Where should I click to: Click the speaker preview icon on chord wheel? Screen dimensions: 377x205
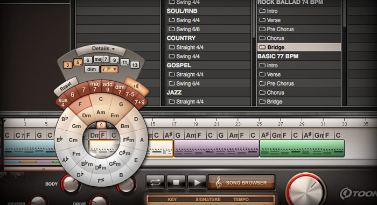136,86
